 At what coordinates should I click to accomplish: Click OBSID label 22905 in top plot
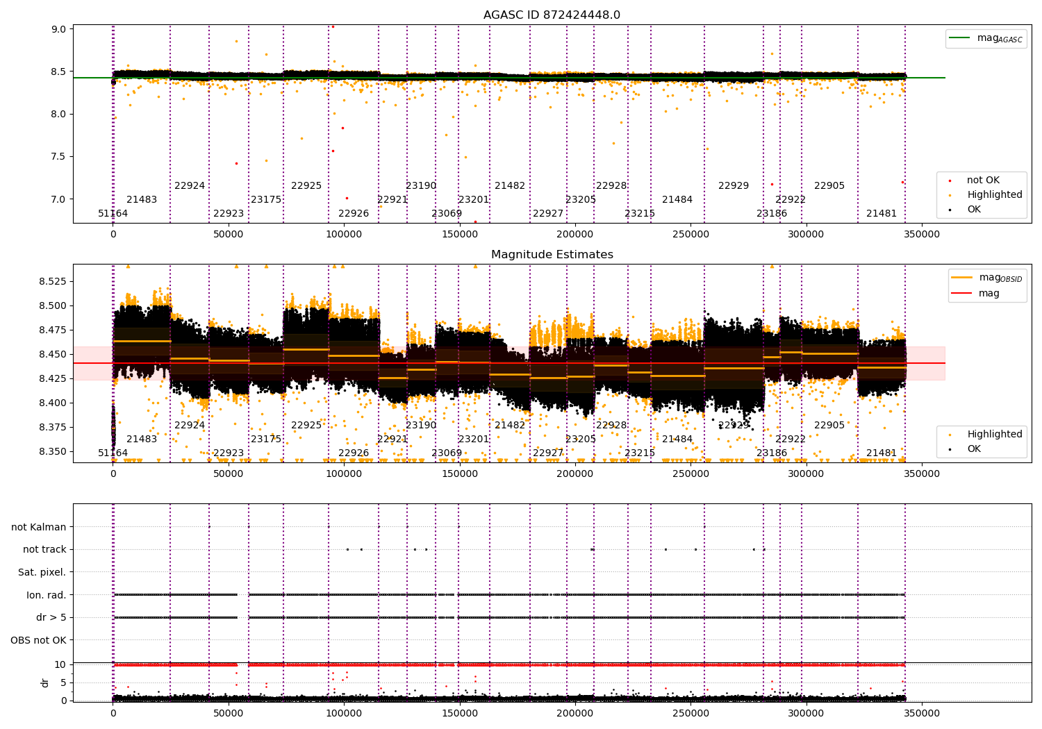tap(829, 186)
